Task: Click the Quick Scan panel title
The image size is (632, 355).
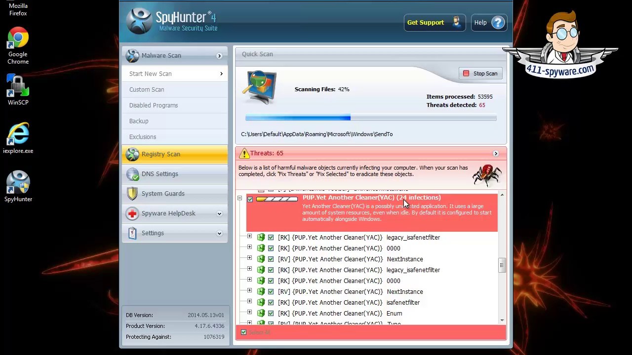Action: pyautogui.click(x=257, y=54)
